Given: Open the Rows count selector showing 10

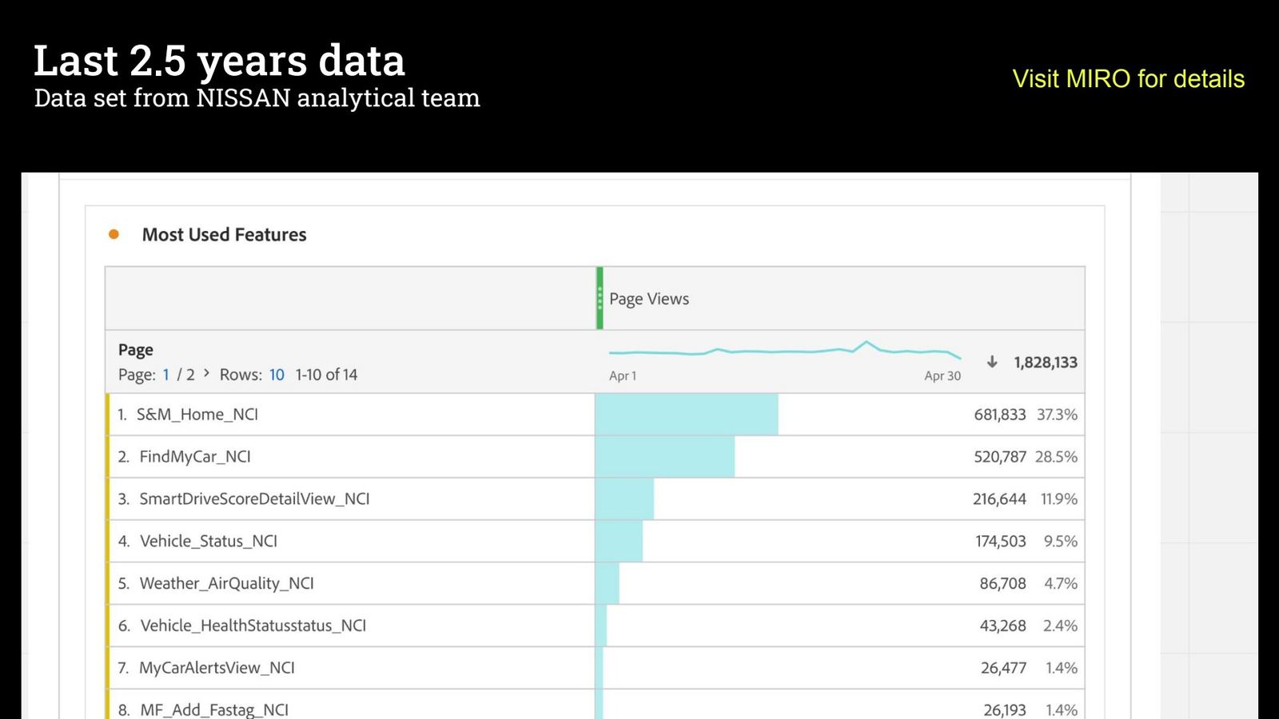Looking at the screenshot, I should [x=277, y=375].
